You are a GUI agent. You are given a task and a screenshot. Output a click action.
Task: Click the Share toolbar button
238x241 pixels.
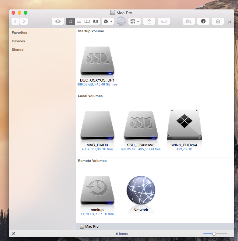[149, 21]
